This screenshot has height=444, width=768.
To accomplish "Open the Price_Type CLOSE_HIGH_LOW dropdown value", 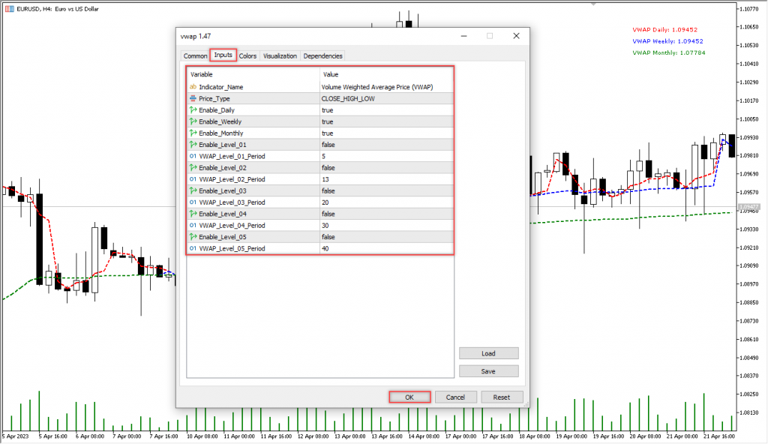I will coord(348,98).
